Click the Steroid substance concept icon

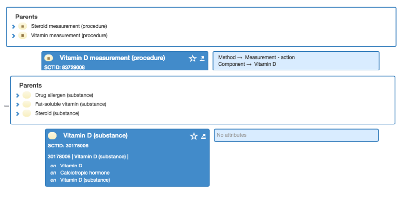coord(27,113)
